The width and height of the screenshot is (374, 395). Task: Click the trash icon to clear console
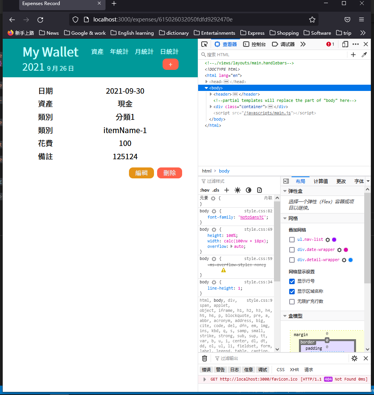coord(204,358)
